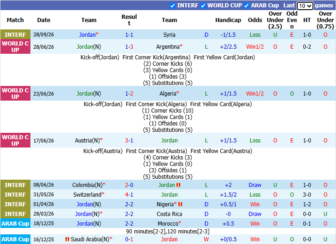Viewport: 336px width, 244px height.
Task: Open Austria(N) team link
Action: coord(88,140)
